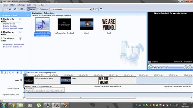Click the split clip button in preview

tap(186, 67)
